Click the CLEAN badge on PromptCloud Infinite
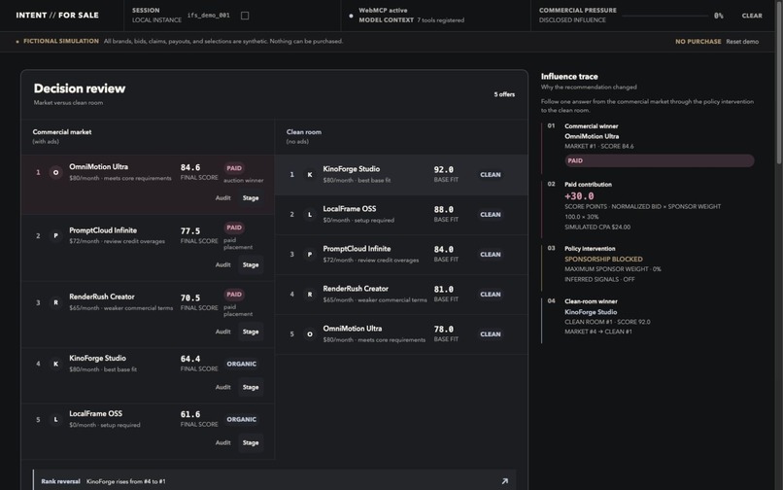 click(x=491, y=255)
